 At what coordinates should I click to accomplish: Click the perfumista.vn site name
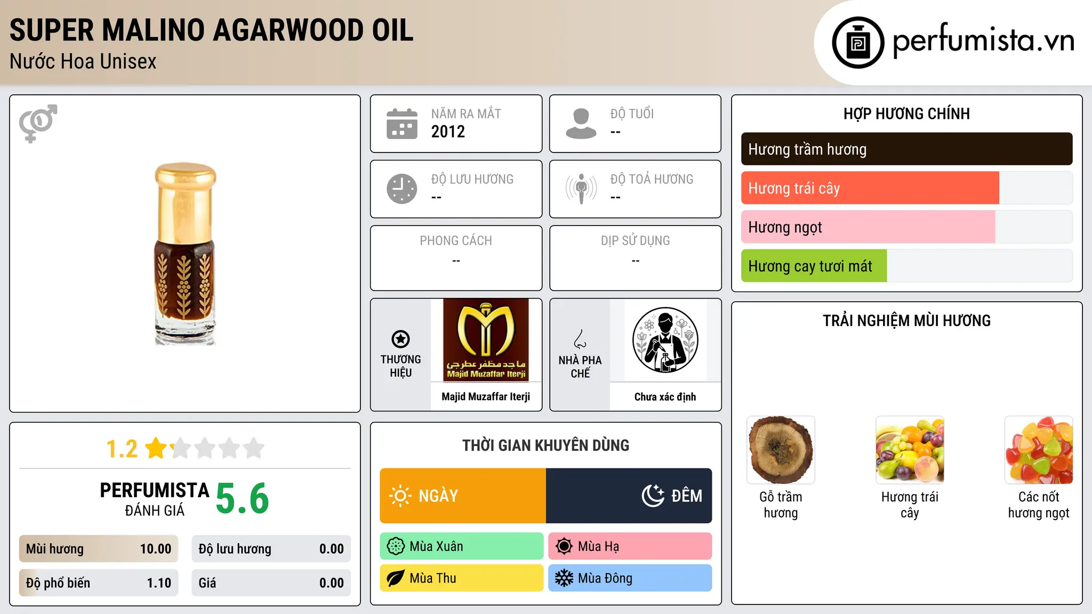coord(983,42)
